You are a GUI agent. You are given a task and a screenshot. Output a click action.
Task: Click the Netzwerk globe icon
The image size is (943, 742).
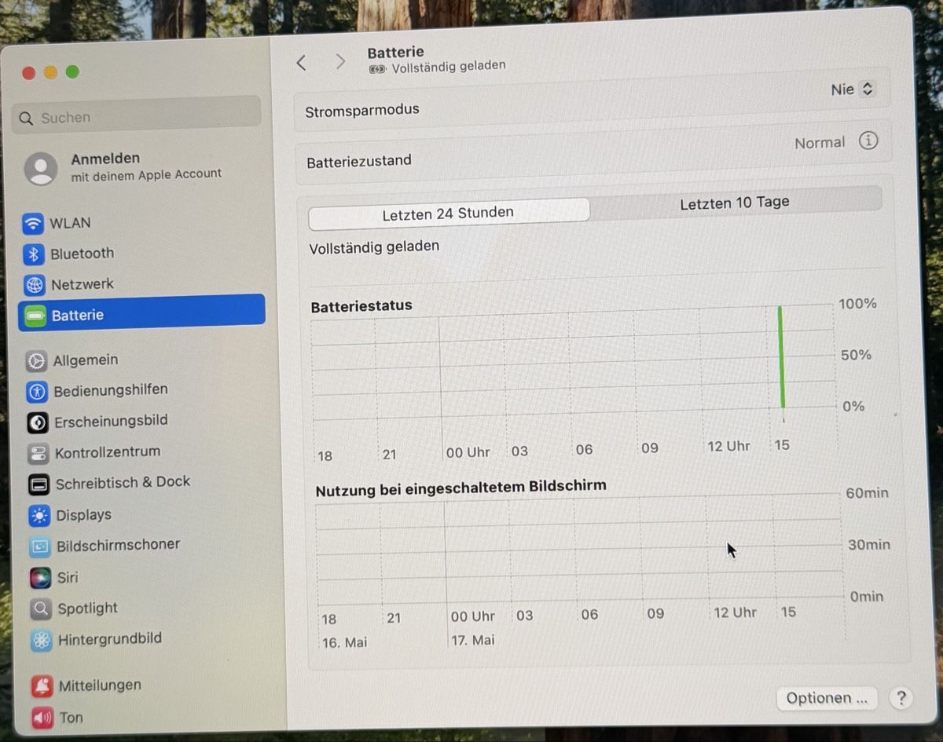point(35,285)
